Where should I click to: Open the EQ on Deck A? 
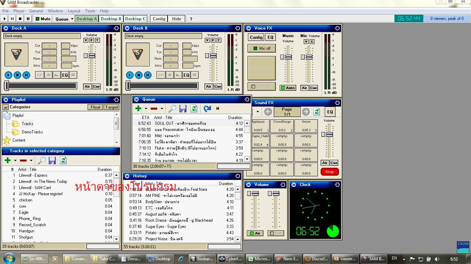point(65,75)
